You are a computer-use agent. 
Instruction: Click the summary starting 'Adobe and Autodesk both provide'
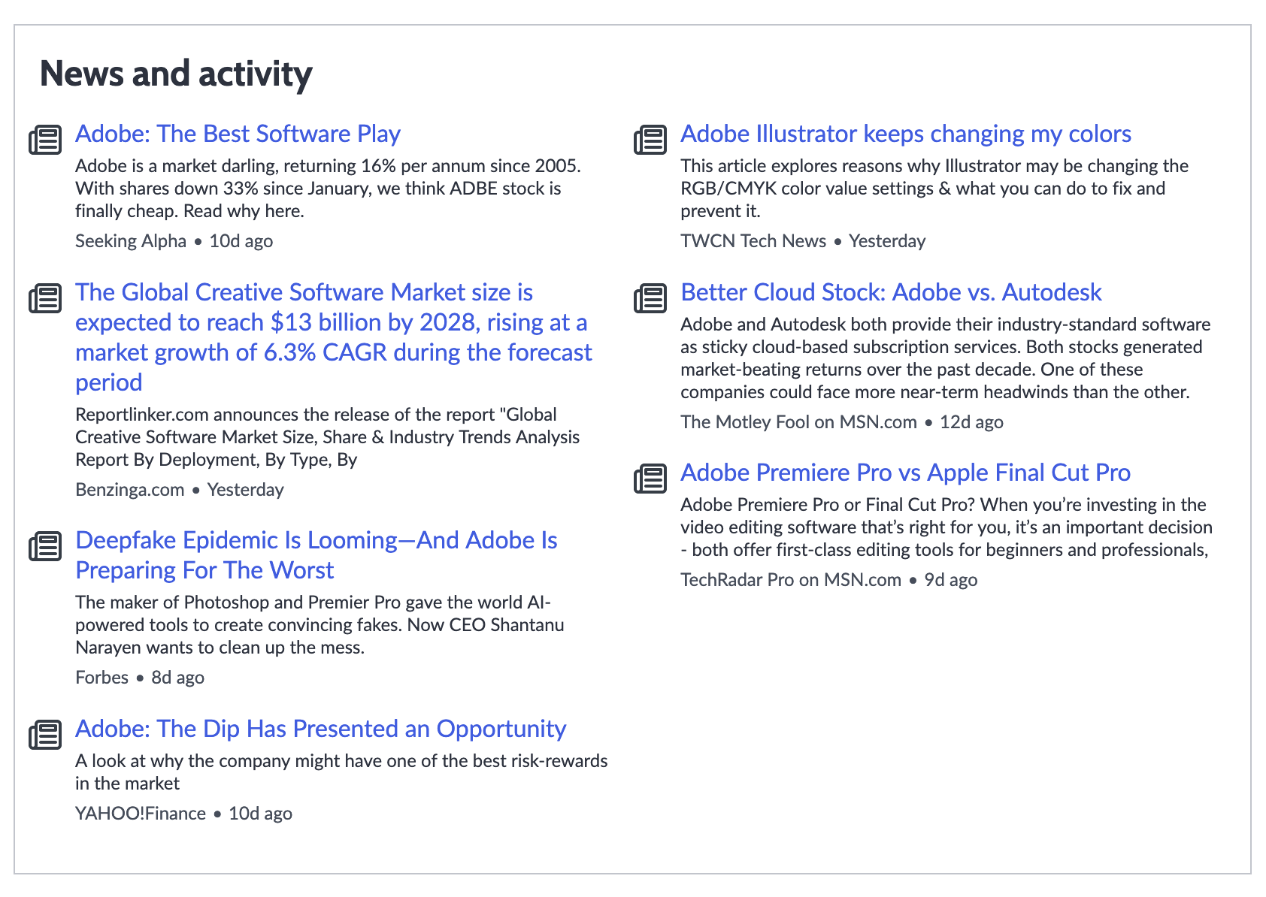click(x=946, y=358)
